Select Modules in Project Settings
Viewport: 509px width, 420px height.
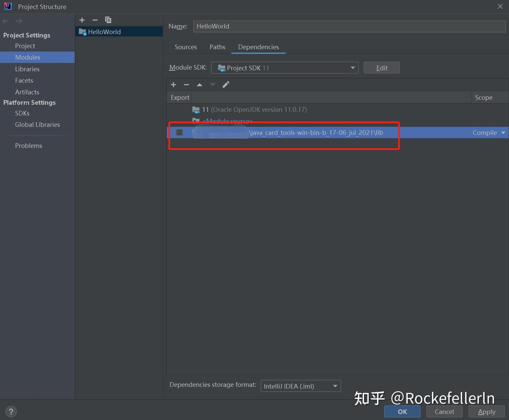pyautogui.click(x=28, y=57)
